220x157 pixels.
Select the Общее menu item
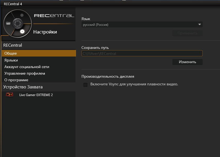point(39,53)
